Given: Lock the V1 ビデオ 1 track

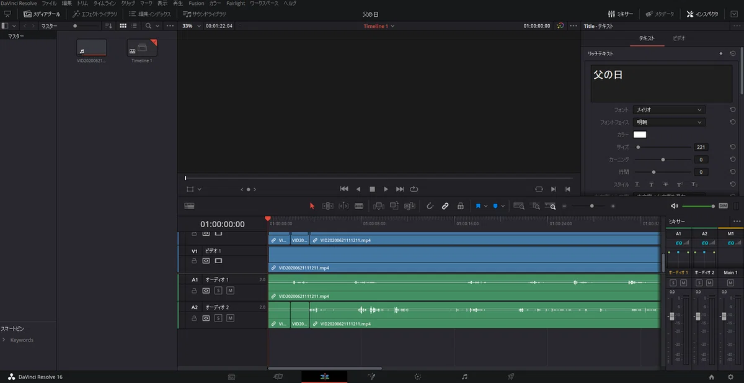Looking at the screenshot, I should pyautogui.click(x=194, y=261).
